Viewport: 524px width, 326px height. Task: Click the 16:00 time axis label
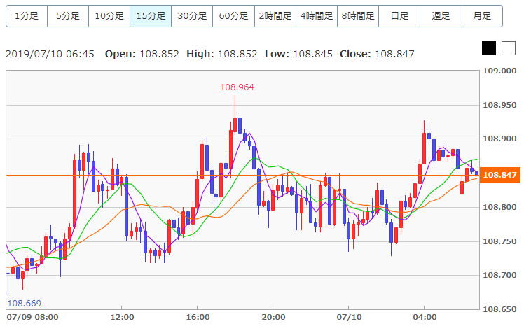click(x=198, y=317)
